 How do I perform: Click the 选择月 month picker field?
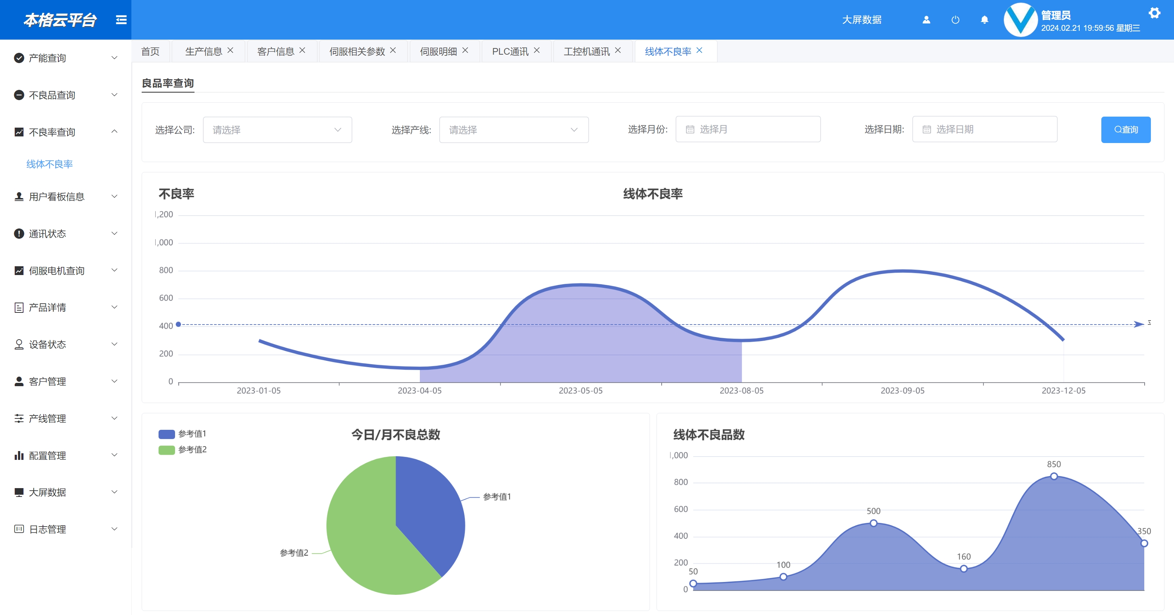coord(748,129)
